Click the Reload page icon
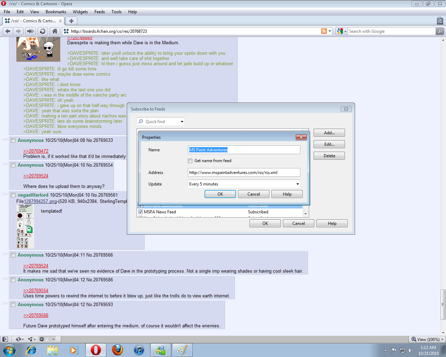Viewport: 446px width, 357px height. (x=43, y=31)
